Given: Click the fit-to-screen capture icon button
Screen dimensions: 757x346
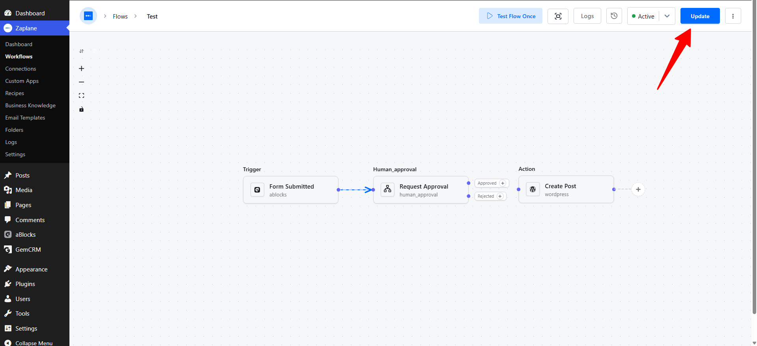Looking at the screenshot, I should click(x=558, y=16).
